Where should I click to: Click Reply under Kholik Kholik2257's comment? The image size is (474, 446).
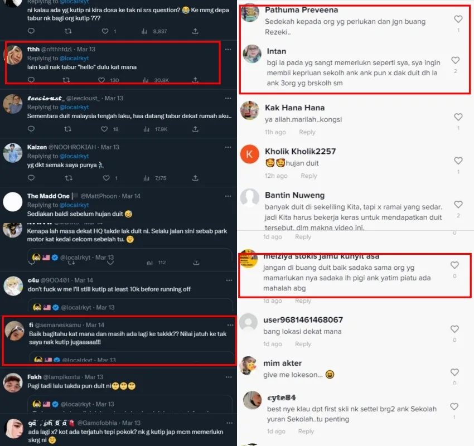click(309, 176)
